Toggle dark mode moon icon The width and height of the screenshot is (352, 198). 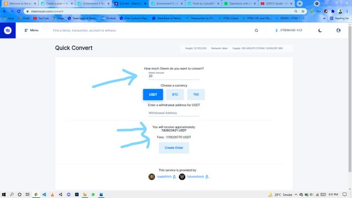(320, 30)
